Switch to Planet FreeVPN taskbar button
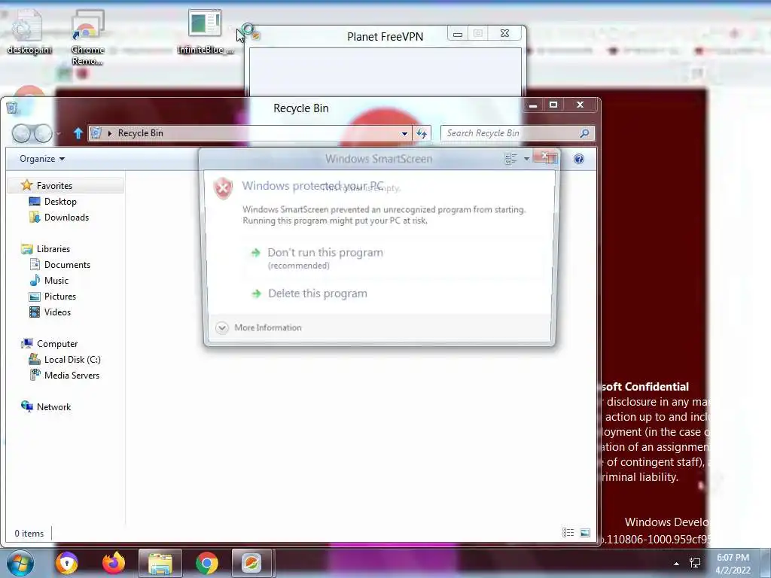 pyautogui.click(x=251, y=563)
